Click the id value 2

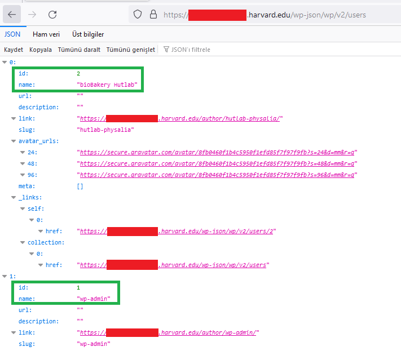78,74
